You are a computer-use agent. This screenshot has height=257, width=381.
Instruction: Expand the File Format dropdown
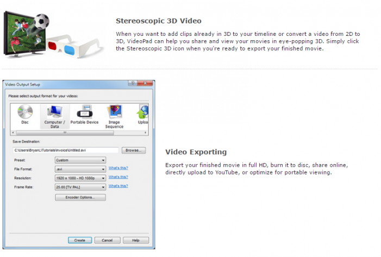pyautogui.click(x=80, y=169)
